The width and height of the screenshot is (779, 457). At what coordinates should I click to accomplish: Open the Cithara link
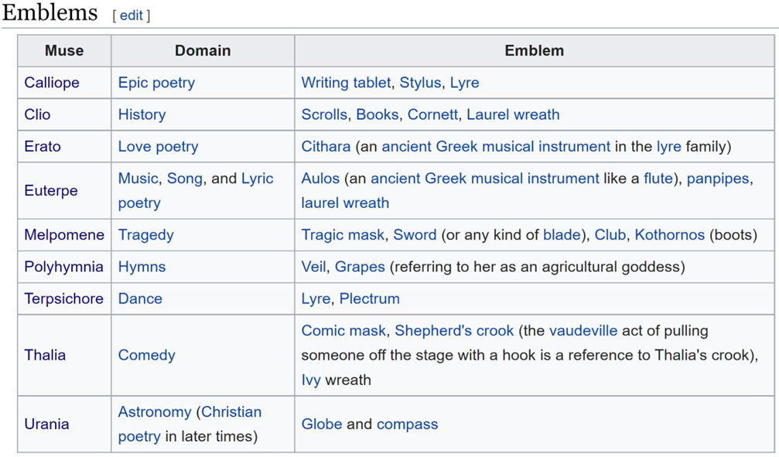pyautogui.click(x=326, y=146)
